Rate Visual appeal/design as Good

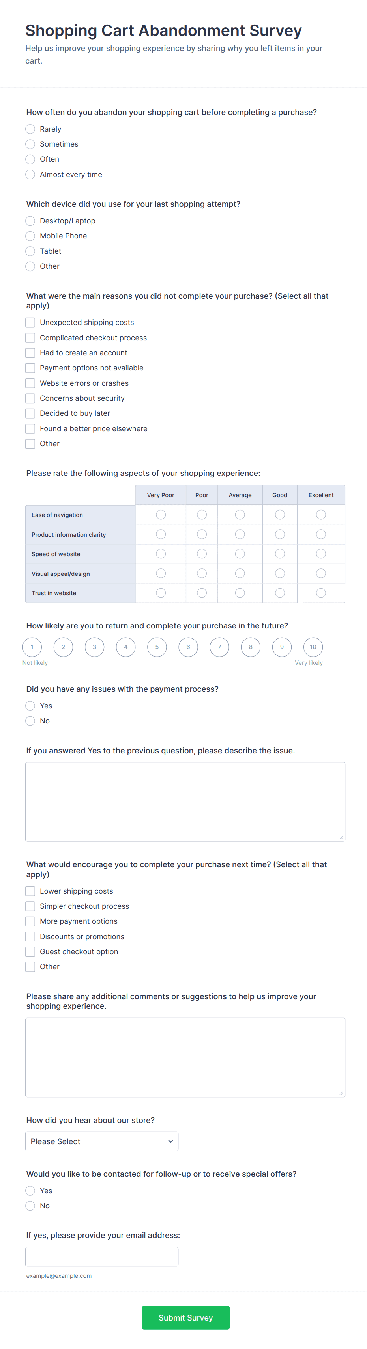tap(280, 574)
